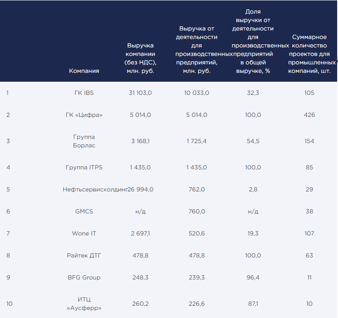The width and height of the screenshot is (338, 318).
Task: Click the projects count '426'
Action: click(309, 115)
